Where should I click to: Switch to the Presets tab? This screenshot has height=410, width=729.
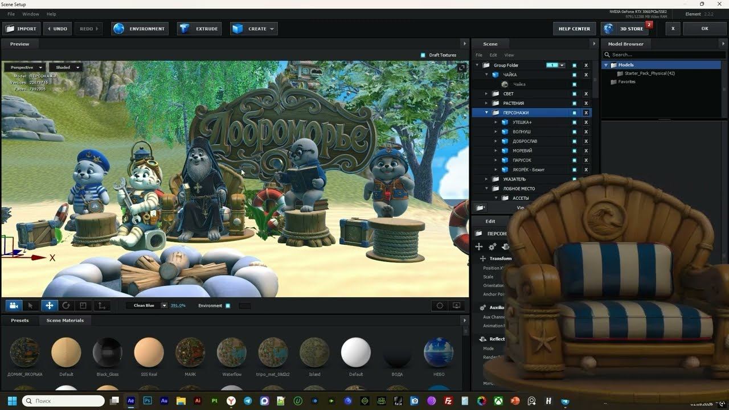pos(20,321)
